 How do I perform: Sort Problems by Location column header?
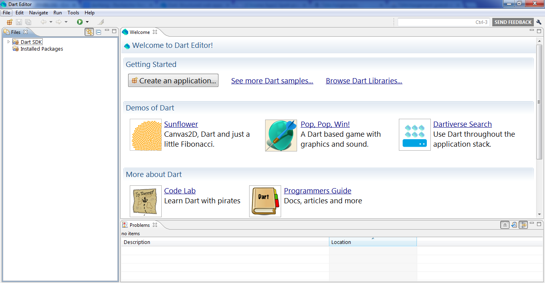373,242
